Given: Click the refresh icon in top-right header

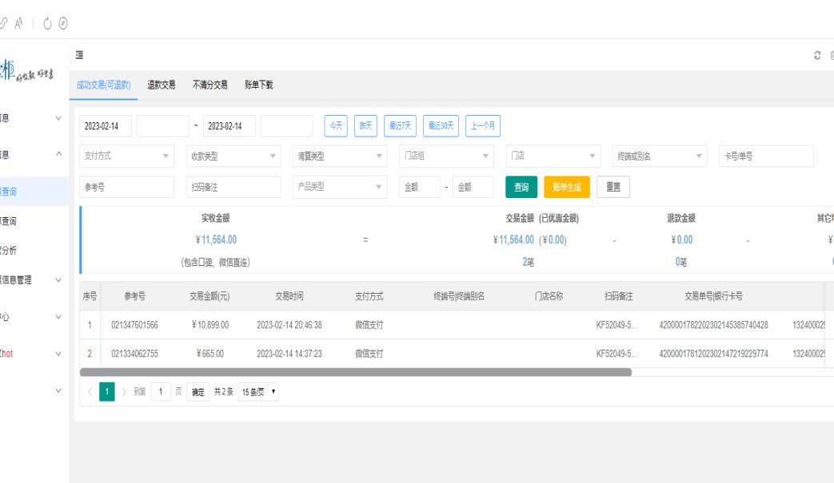Looking at the screenshot, I should tap(816, 55).
